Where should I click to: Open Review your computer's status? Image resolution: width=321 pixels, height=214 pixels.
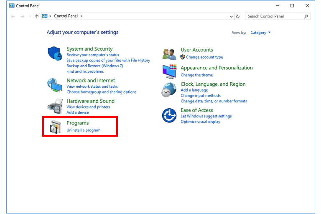tap(93, 55)
